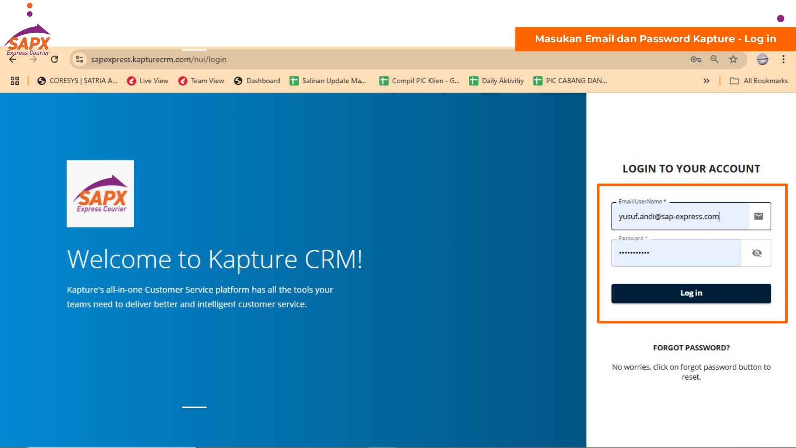Image resolution: width=796 pixels, height=448 pixels.
Task: Click the browser forward arrow
Action: click(33, 59)
